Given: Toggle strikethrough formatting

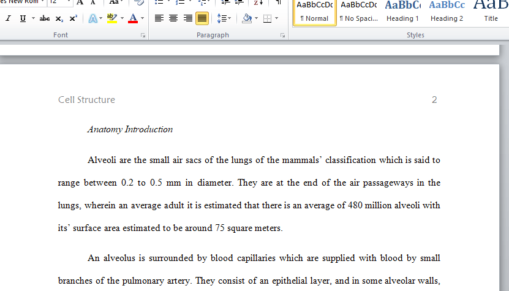Looking at the screenshot, I should pyautogui.click(x=45, y=18).
